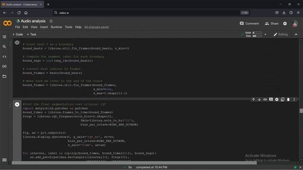The image size is (303, 170).
Task: Open the Help menu
Action: [x=78, y=27]
